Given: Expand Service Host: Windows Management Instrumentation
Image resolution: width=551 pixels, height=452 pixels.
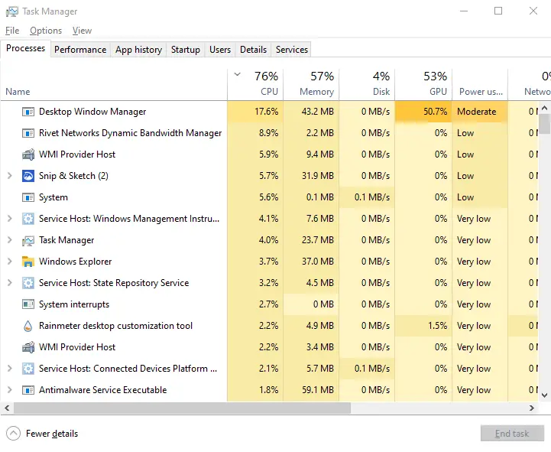Looking at the screenshot, I should [x=10, y=219].
